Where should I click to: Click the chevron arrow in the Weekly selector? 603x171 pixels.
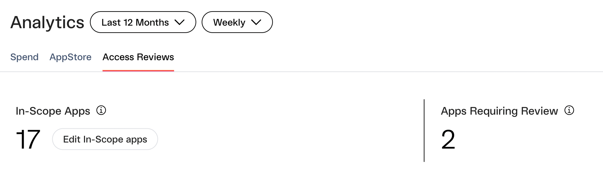[x=256, y=22]
